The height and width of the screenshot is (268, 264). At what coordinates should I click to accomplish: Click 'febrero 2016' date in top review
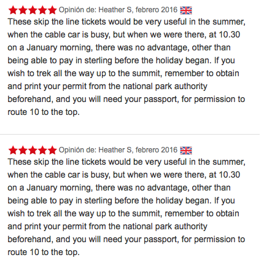[x=157, y=10]
